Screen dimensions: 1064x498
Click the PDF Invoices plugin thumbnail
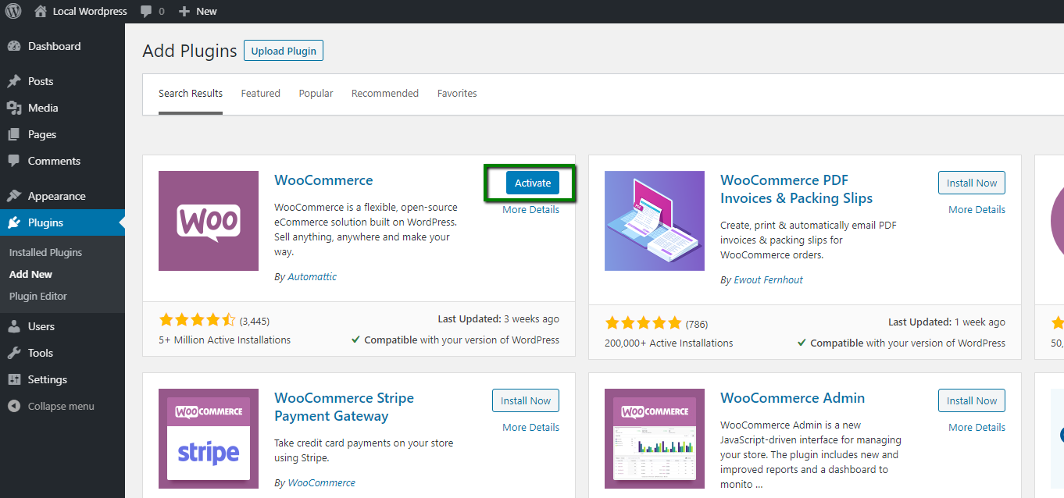click(x=655, y=221)
